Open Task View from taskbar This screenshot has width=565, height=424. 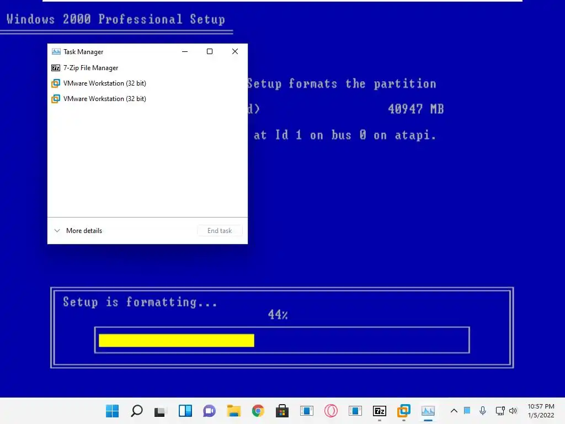click(x=161, y=411)
